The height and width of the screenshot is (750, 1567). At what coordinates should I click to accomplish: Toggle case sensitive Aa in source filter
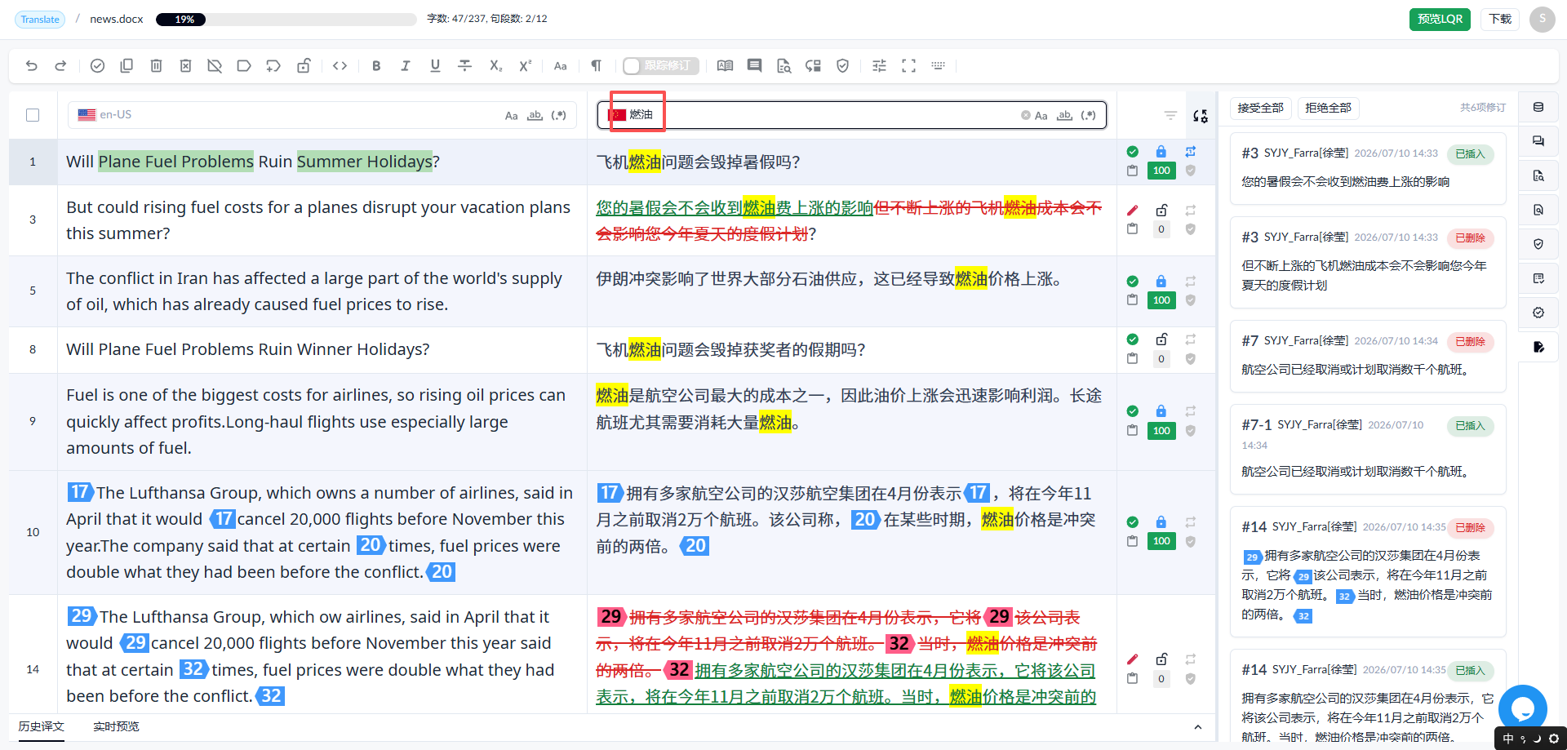pyautogui.click(x=512, y=116)
